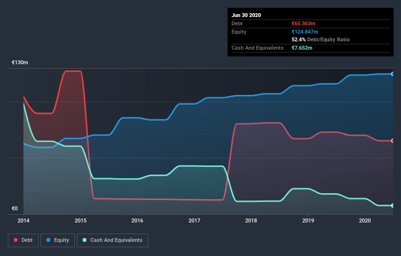Screen dimensions: 401x256
Task: Click the Debt label in tooltip
Action: coord(237,23)
